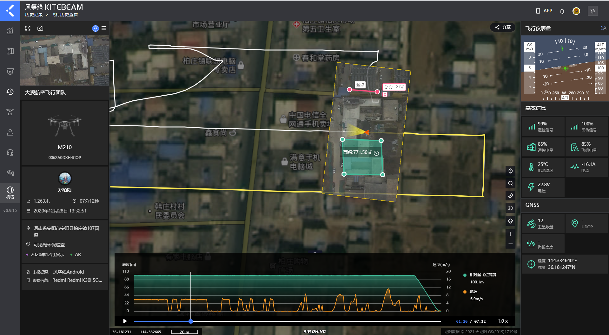Viewport: 609px width, 335px height.
Task: Center map on location target icon
Action: [x=510, y=171]
